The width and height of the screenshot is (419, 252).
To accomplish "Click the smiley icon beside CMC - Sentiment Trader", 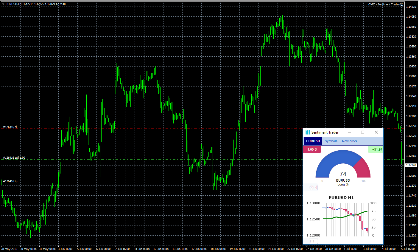I will (401, 4).
